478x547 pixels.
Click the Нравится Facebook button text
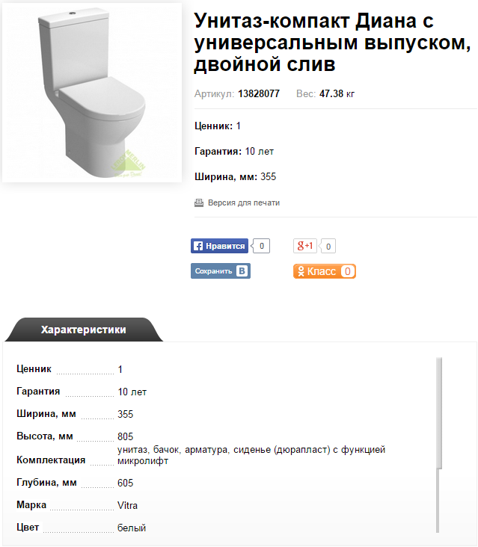[x=225, y=246]
